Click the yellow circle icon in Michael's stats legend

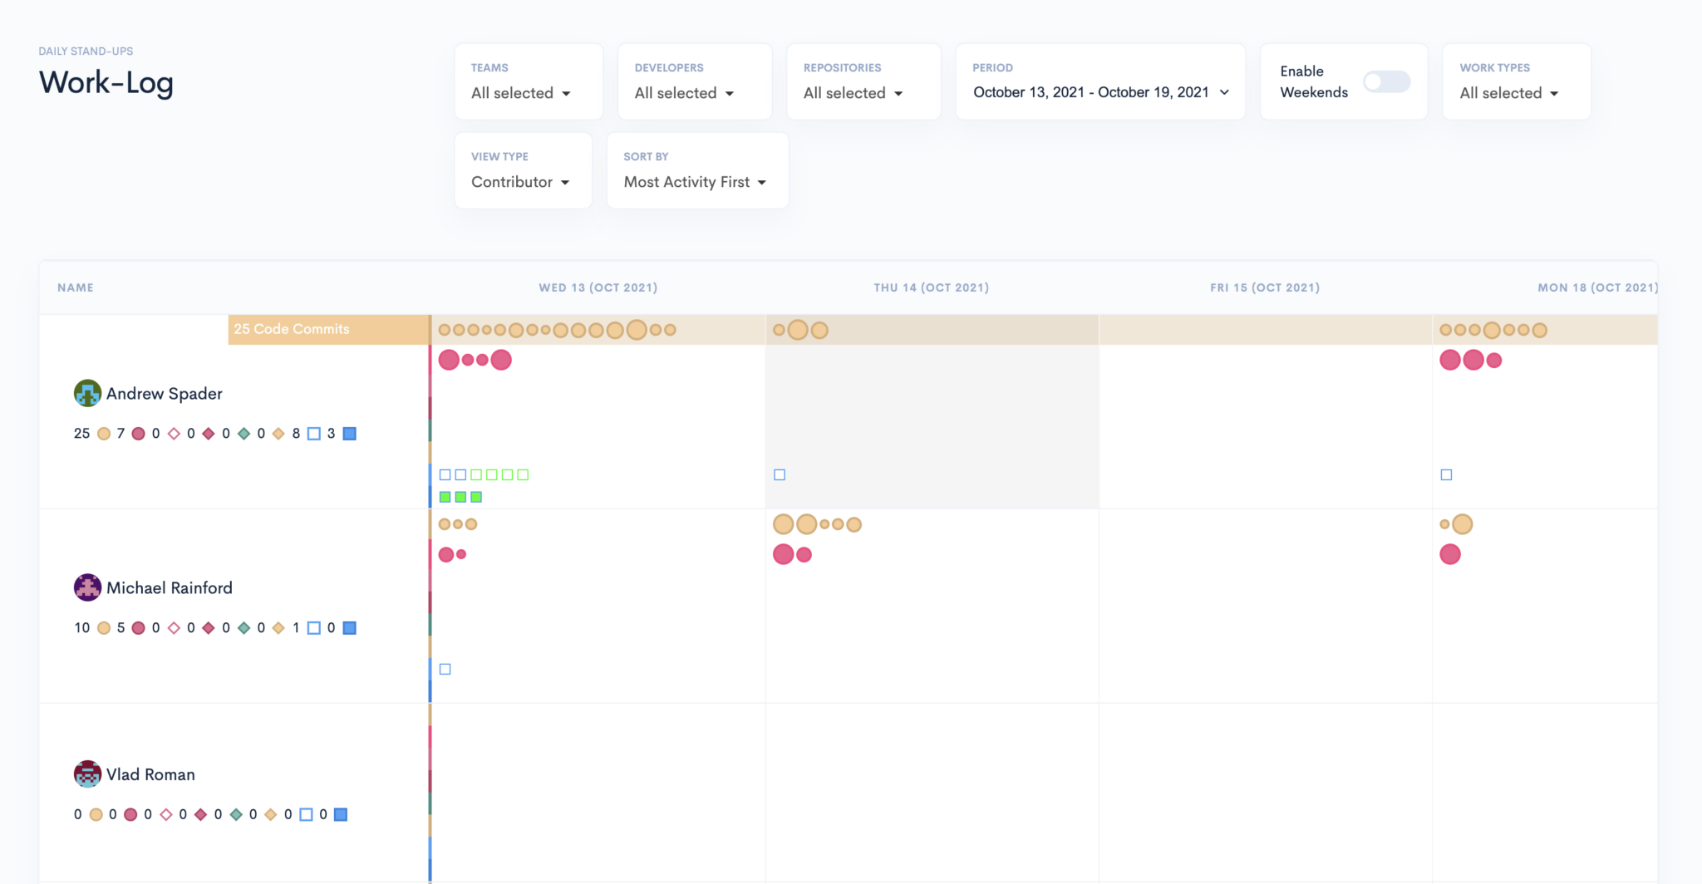point(103,627)
